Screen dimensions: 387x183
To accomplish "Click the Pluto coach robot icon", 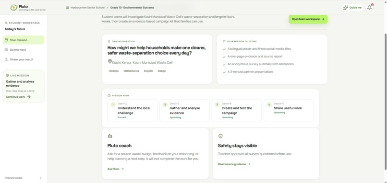I will [x=110, y=136].
